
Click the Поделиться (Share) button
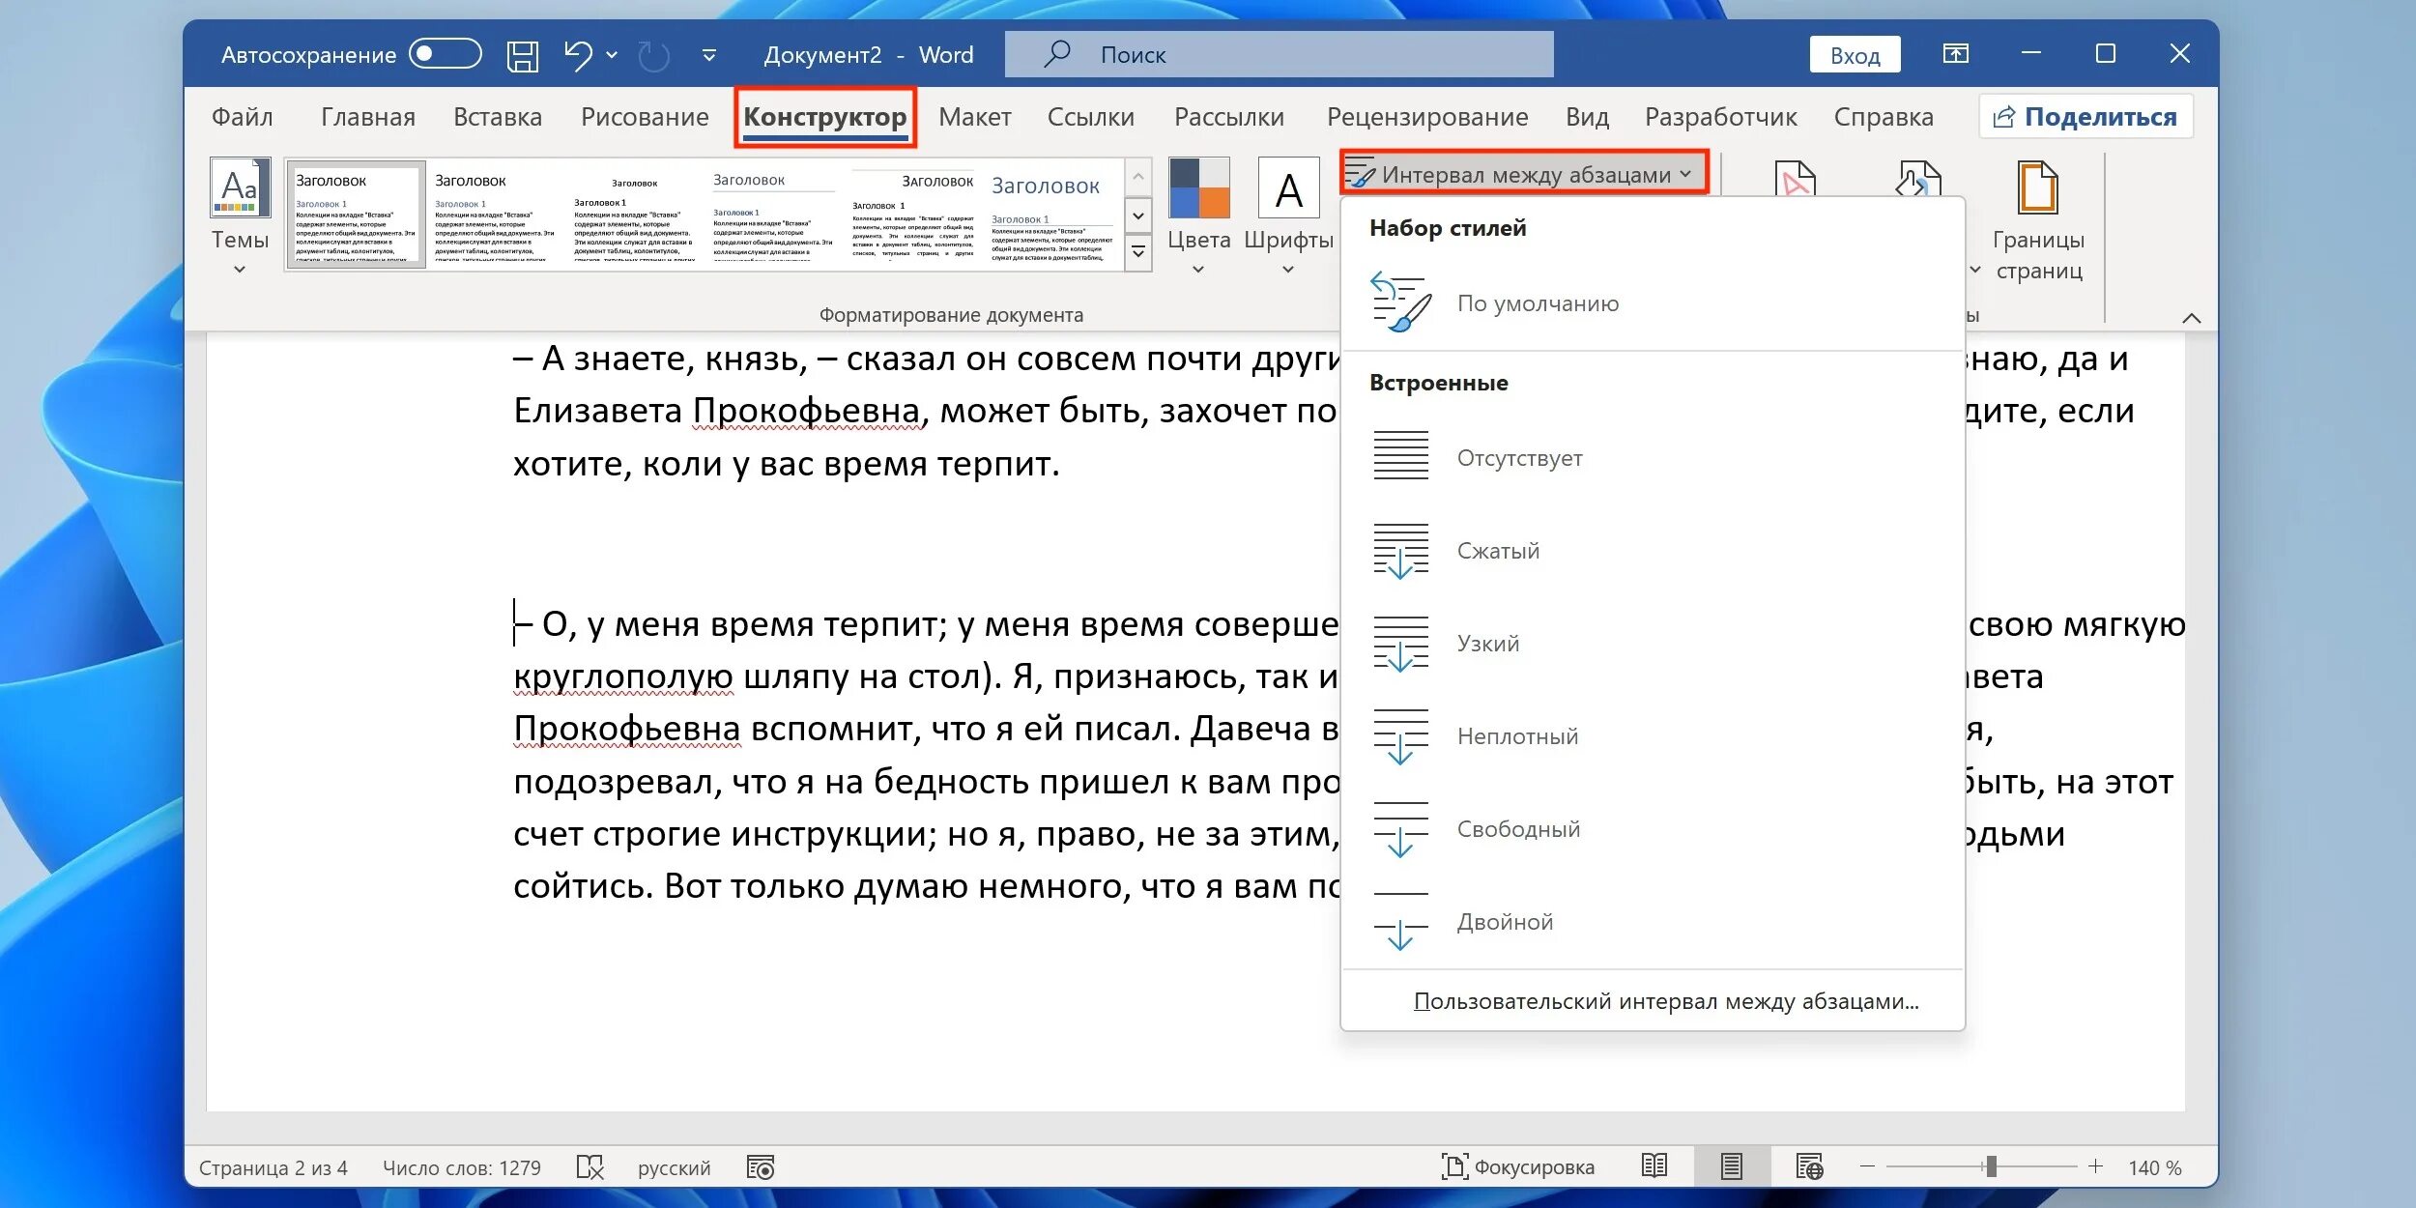2085,117
